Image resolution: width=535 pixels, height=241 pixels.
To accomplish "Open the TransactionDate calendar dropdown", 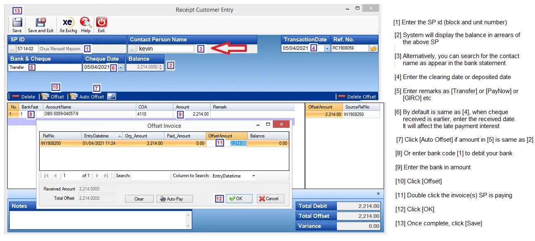I will (x=327, y=48).
